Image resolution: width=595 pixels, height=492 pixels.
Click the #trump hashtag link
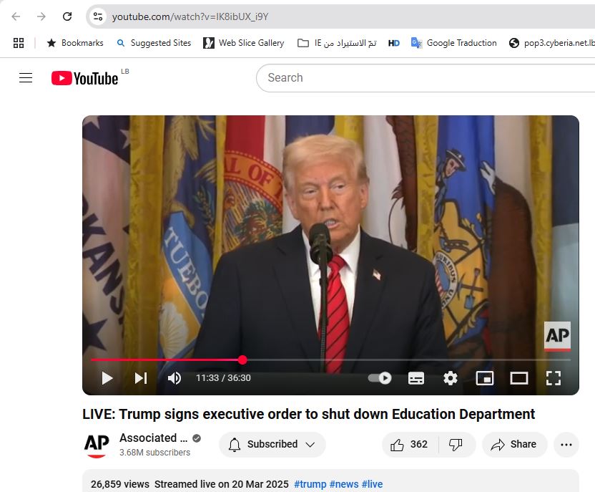pyautogui.click(x=310, y=484)
